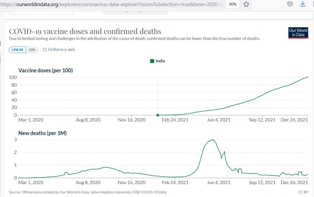Click the peak of the new deaths curve

213,140
